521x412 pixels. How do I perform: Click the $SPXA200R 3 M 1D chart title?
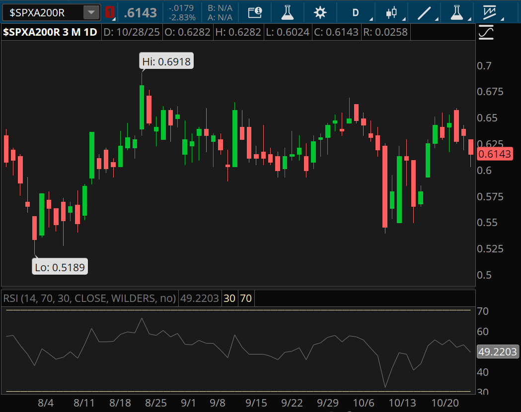50,33
